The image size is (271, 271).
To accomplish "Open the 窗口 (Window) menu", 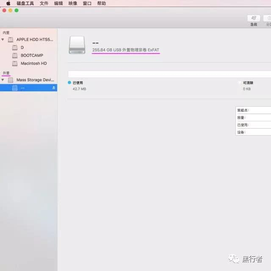I will 87,3.
